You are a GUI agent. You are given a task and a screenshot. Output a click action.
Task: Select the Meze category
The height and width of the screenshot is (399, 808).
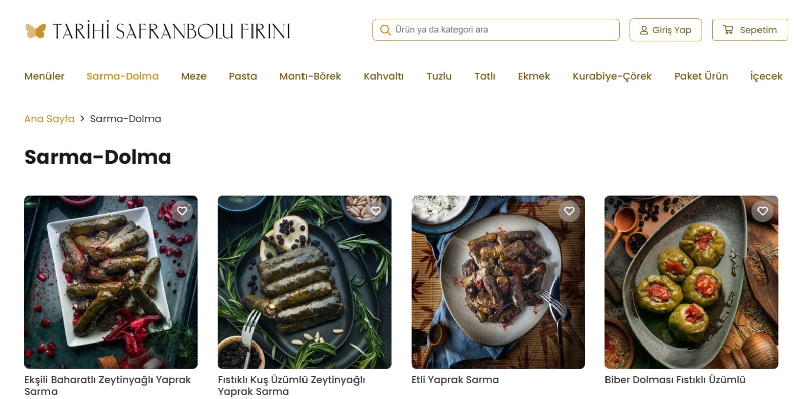(193, 76)
